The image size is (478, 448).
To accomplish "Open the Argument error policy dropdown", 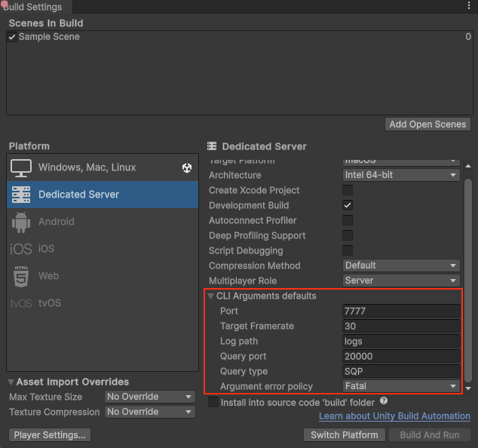I will [x=401, y=386].
